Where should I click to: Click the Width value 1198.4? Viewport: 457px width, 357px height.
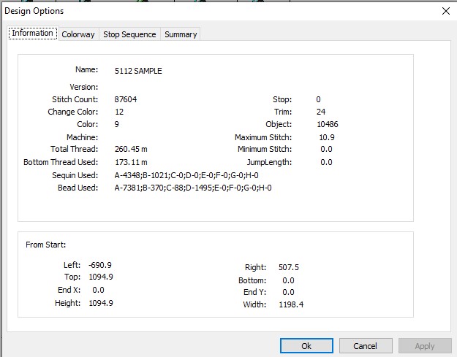click(291, 304)
